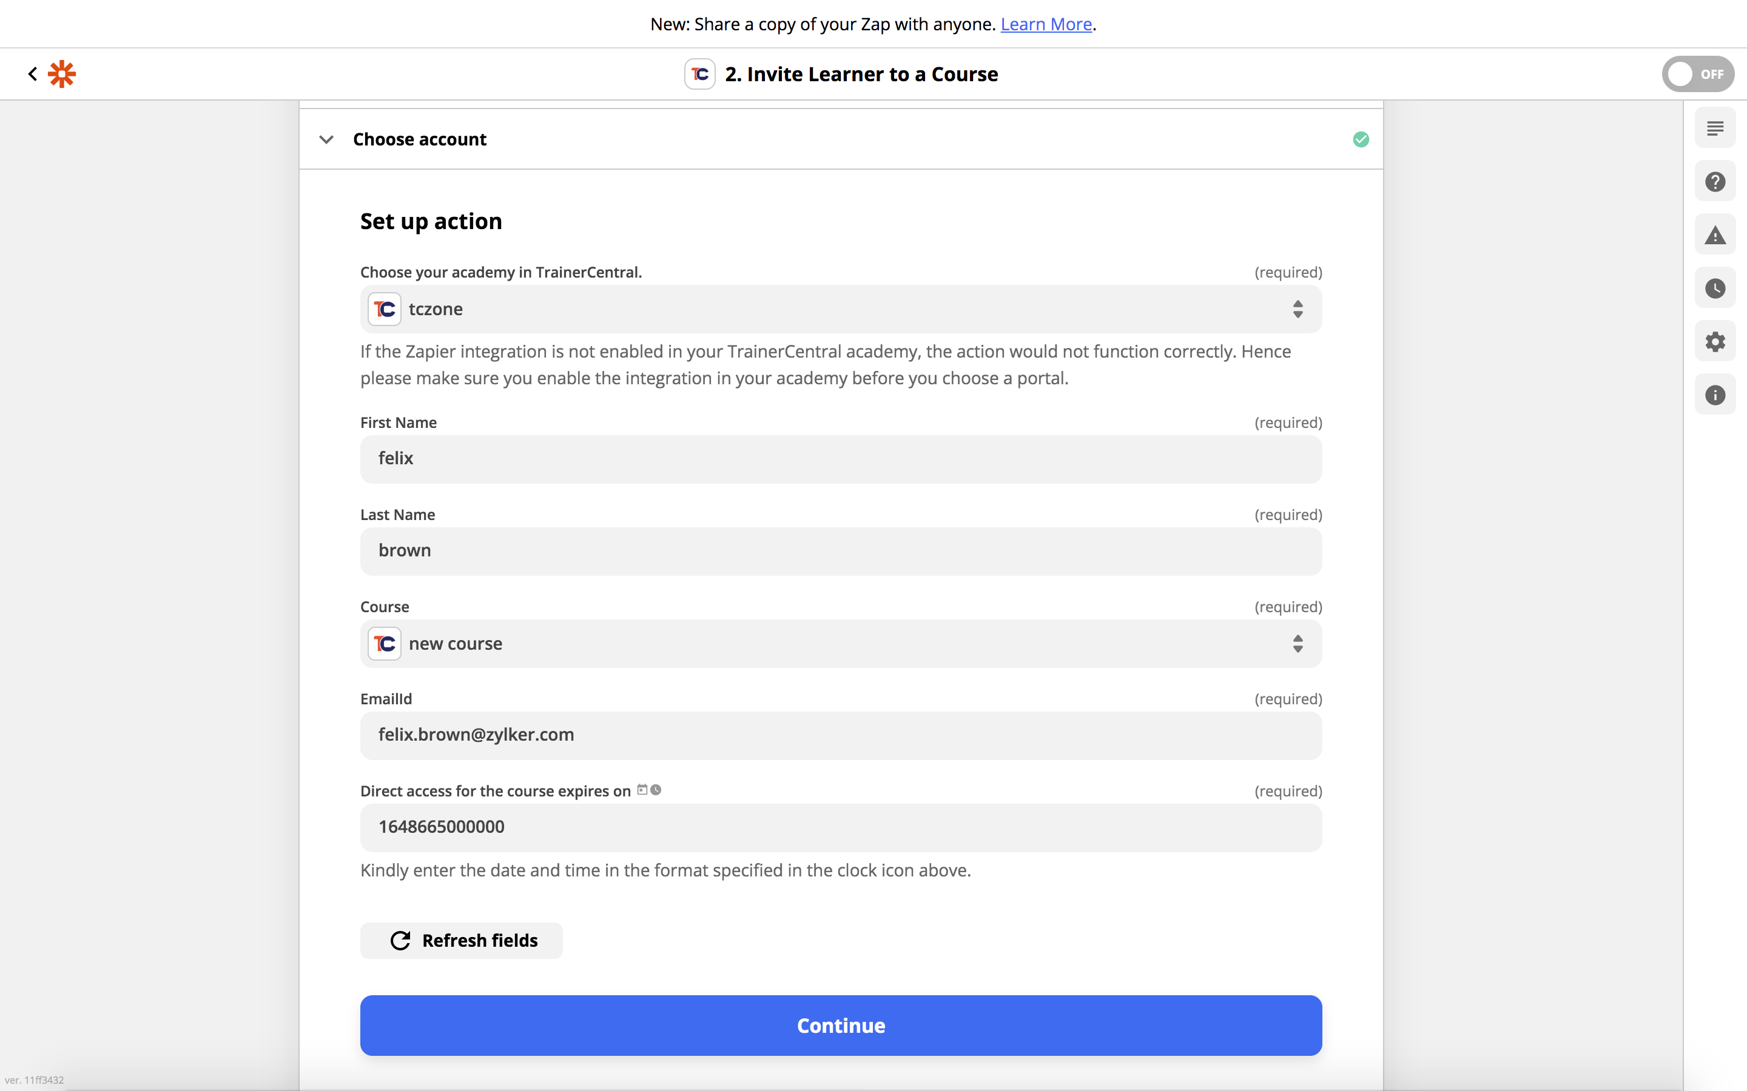Screen dimensions: 1747x1091
Task: Open Zap history clock icon
Action: pos(1715,289)
